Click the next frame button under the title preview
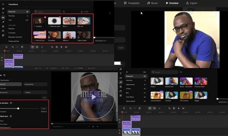Viewport: 228px width, 136px height. (x=97, y=126)
